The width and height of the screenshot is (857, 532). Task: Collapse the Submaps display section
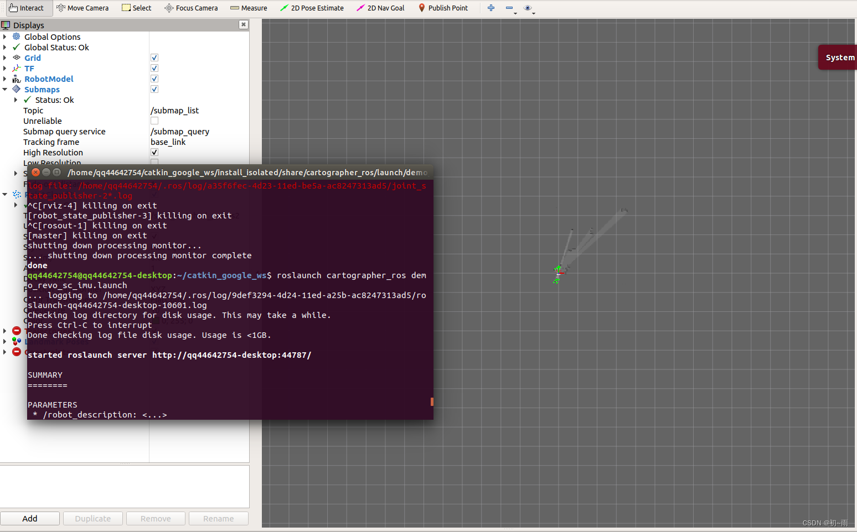tap(5, 89)
